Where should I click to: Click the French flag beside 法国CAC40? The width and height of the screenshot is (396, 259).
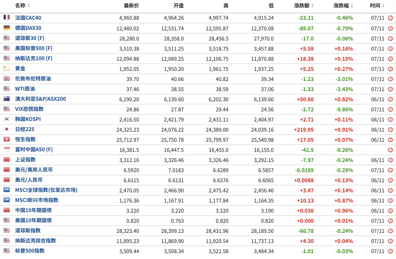click(7, 17)
